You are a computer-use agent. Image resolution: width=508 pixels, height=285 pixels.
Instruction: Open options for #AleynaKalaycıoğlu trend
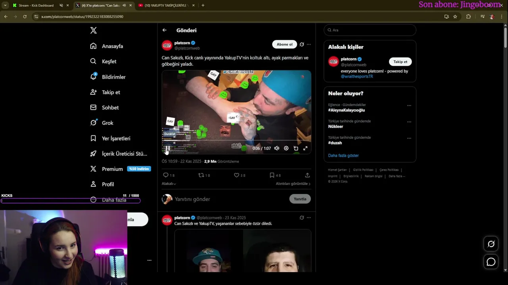pos(409,106)
